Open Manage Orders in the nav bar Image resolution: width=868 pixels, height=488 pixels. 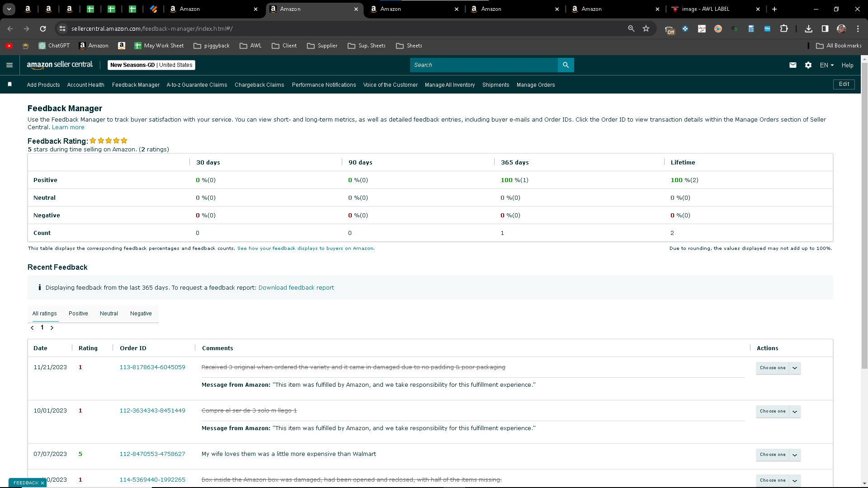tap(536, 85)
